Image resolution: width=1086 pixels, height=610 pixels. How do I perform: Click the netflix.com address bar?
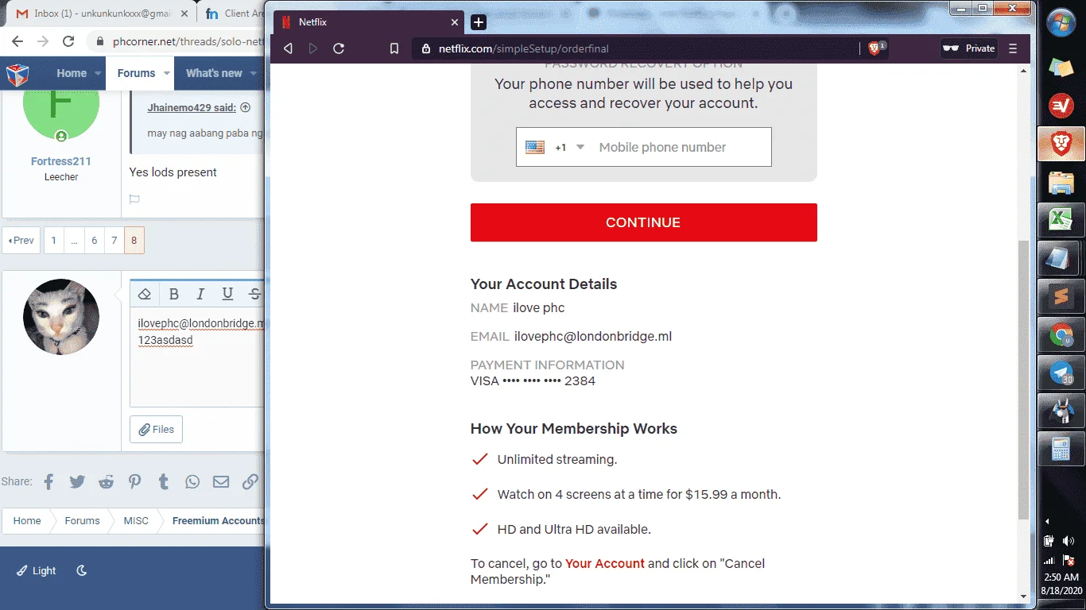click(x=636, y=48)
